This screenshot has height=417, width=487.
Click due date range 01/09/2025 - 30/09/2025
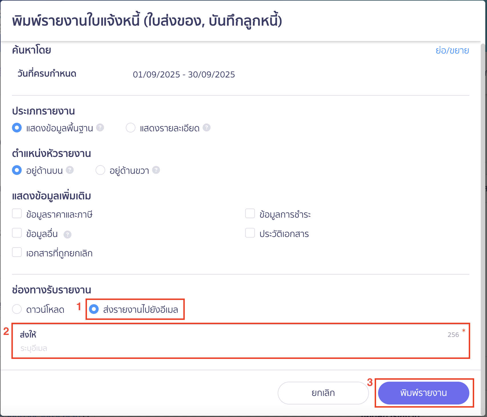pyautogui.click(x=184, y=74)
